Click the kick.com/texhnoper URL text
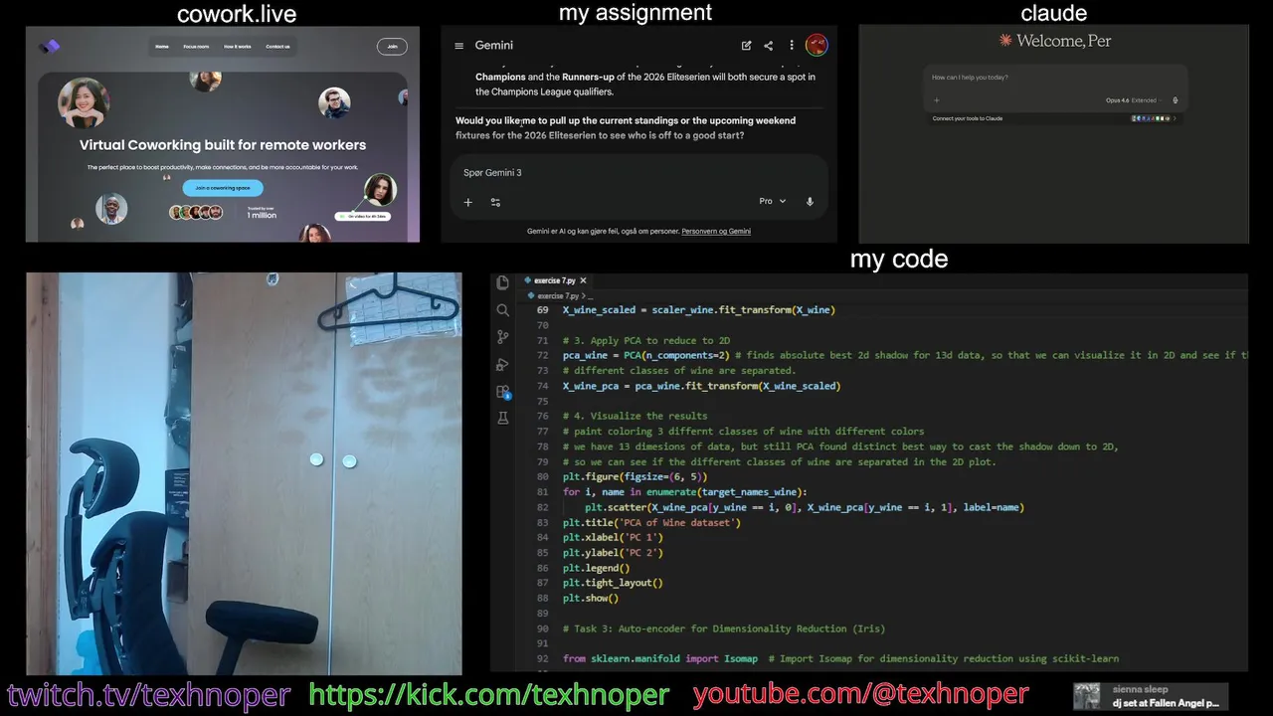 click(489, 694)
